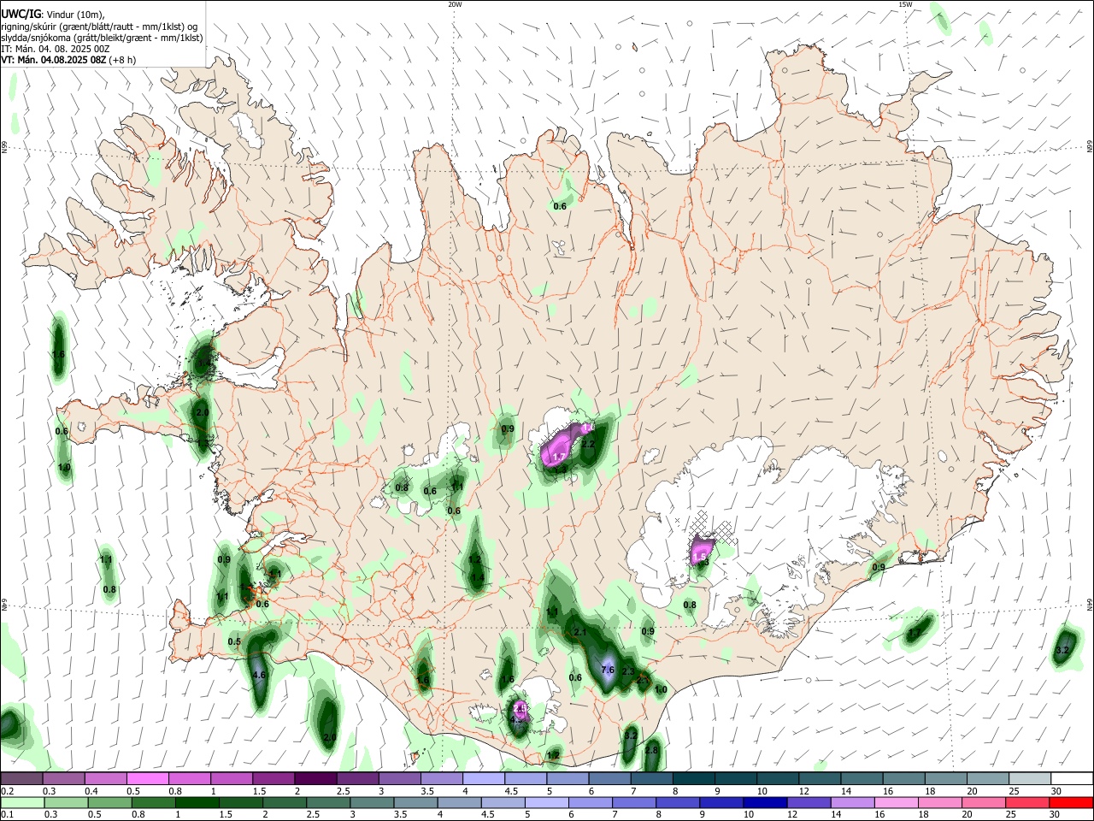This screenshot has width=1094, height=821.
Task: Select the 4.6 rainfall label off southwest coast
Action: (x=261, y=676)
